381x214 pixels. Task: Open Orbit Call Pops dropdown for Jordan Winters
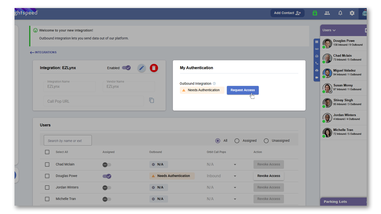pos(221,187)
